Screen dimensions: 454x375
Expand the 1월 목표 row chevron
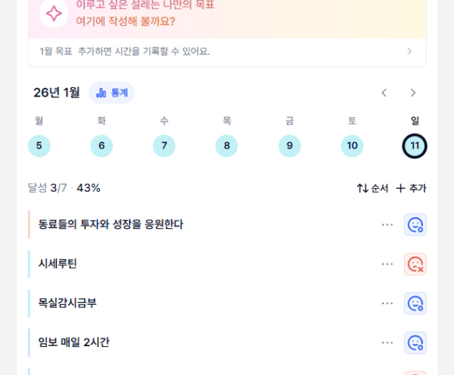pos(410,51)
